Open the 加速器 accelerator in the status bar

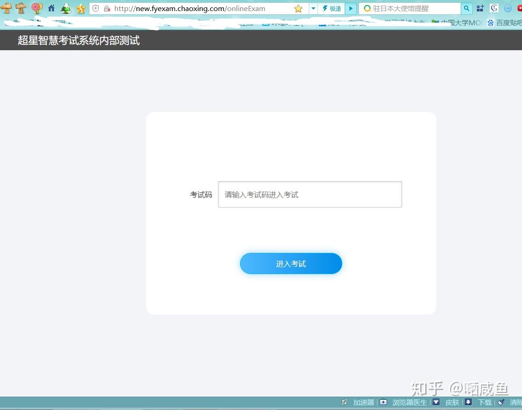coord(358,402)
